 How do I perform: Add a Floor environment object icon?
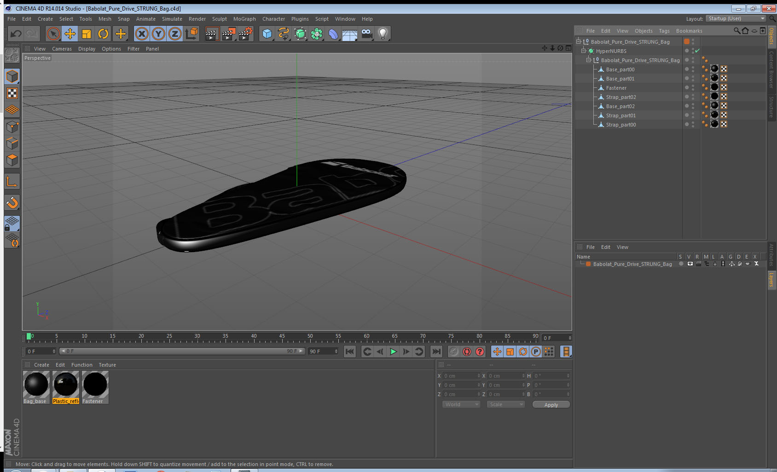(350, 34)
